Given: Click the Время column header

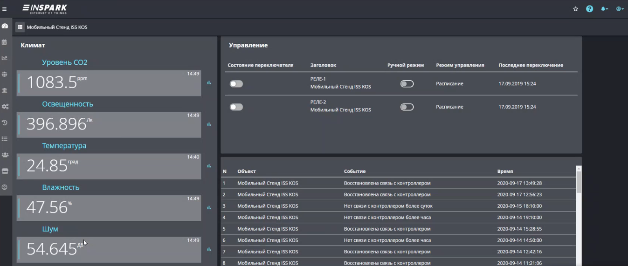Looking at the screenshot, I should 505,171.
